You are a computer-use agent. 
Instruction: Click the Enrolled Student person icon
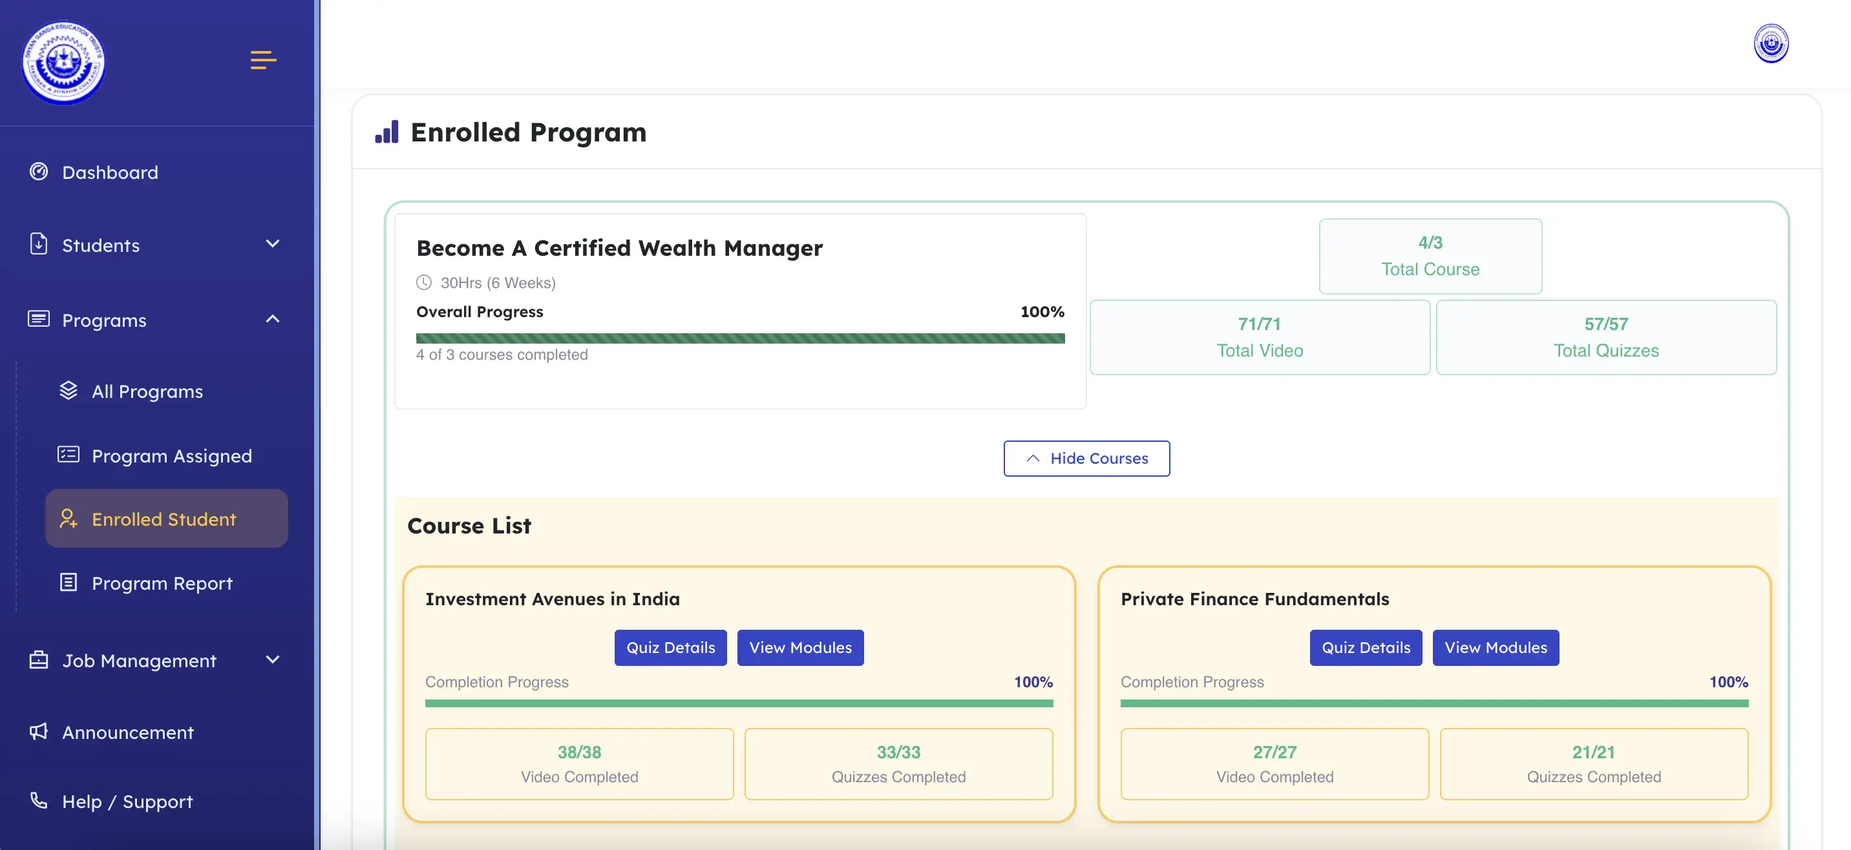(x=69, y=518)
